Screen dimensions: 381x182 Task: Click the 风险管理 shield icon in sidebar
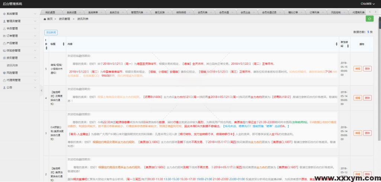tap(4, 73)
